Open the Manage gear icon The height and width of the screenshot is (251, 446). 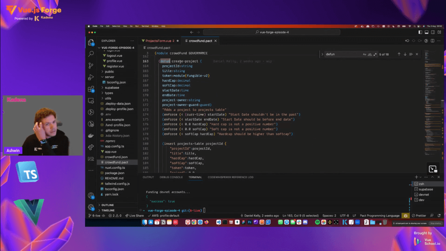(91, 207)
